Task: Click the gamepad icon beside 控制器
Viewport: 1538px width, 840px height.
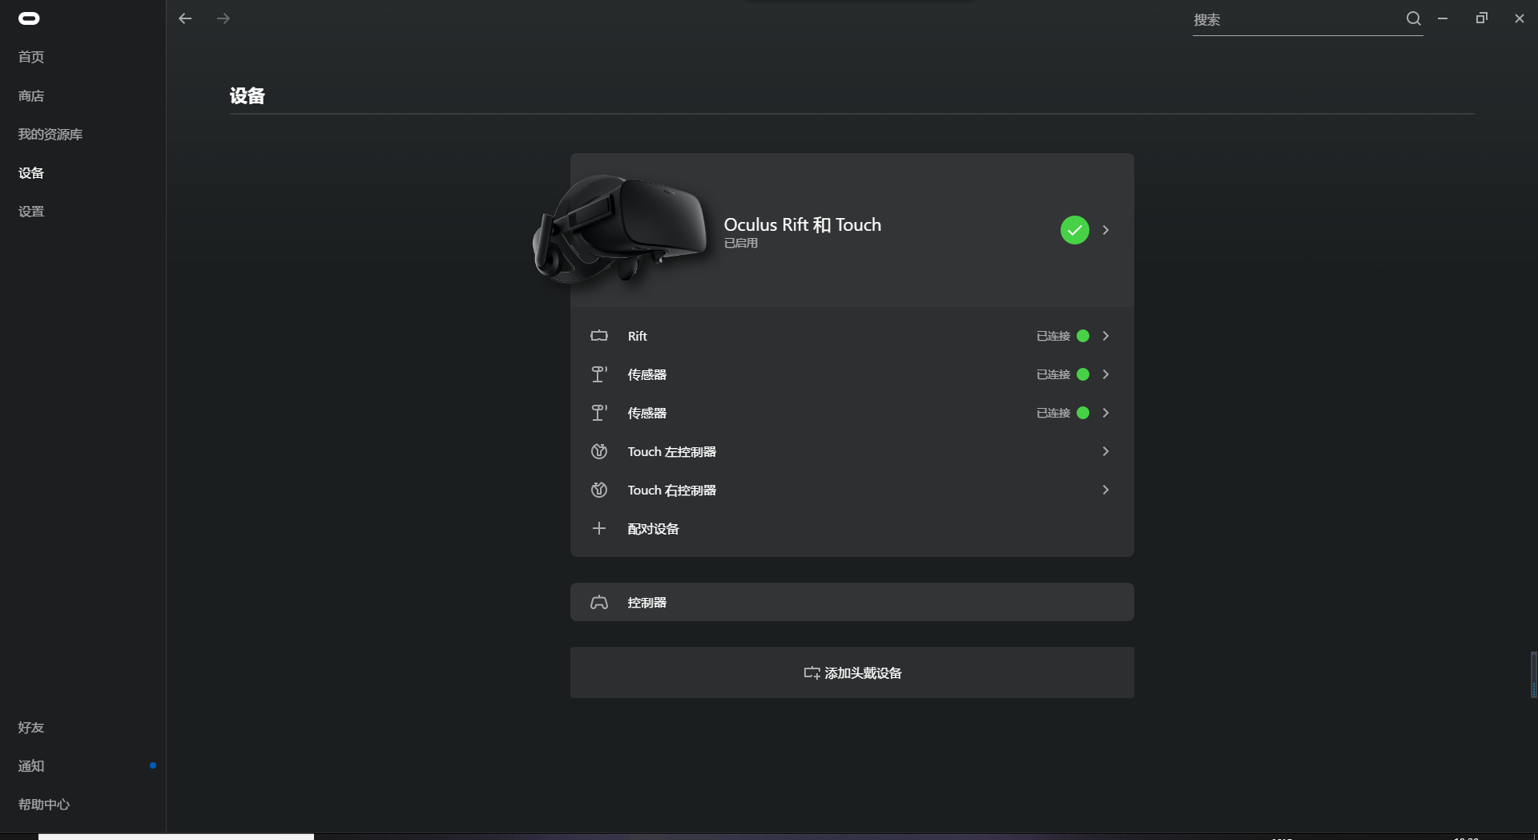Action: (599, 602)
